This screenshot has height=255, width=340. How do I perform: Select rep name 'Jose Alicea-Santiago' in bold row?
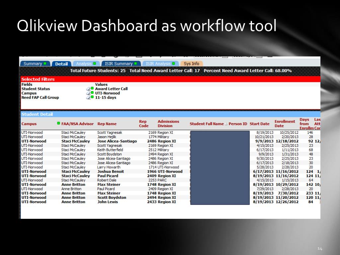[117, 141]
